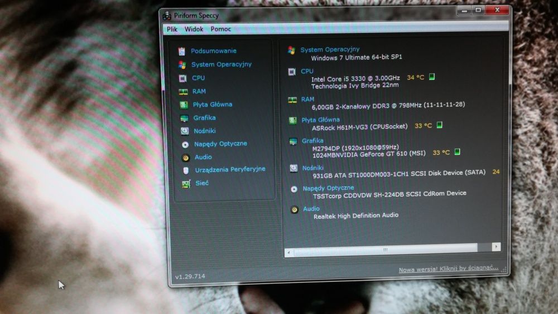Click the window resize grip corner

(503, 270)
